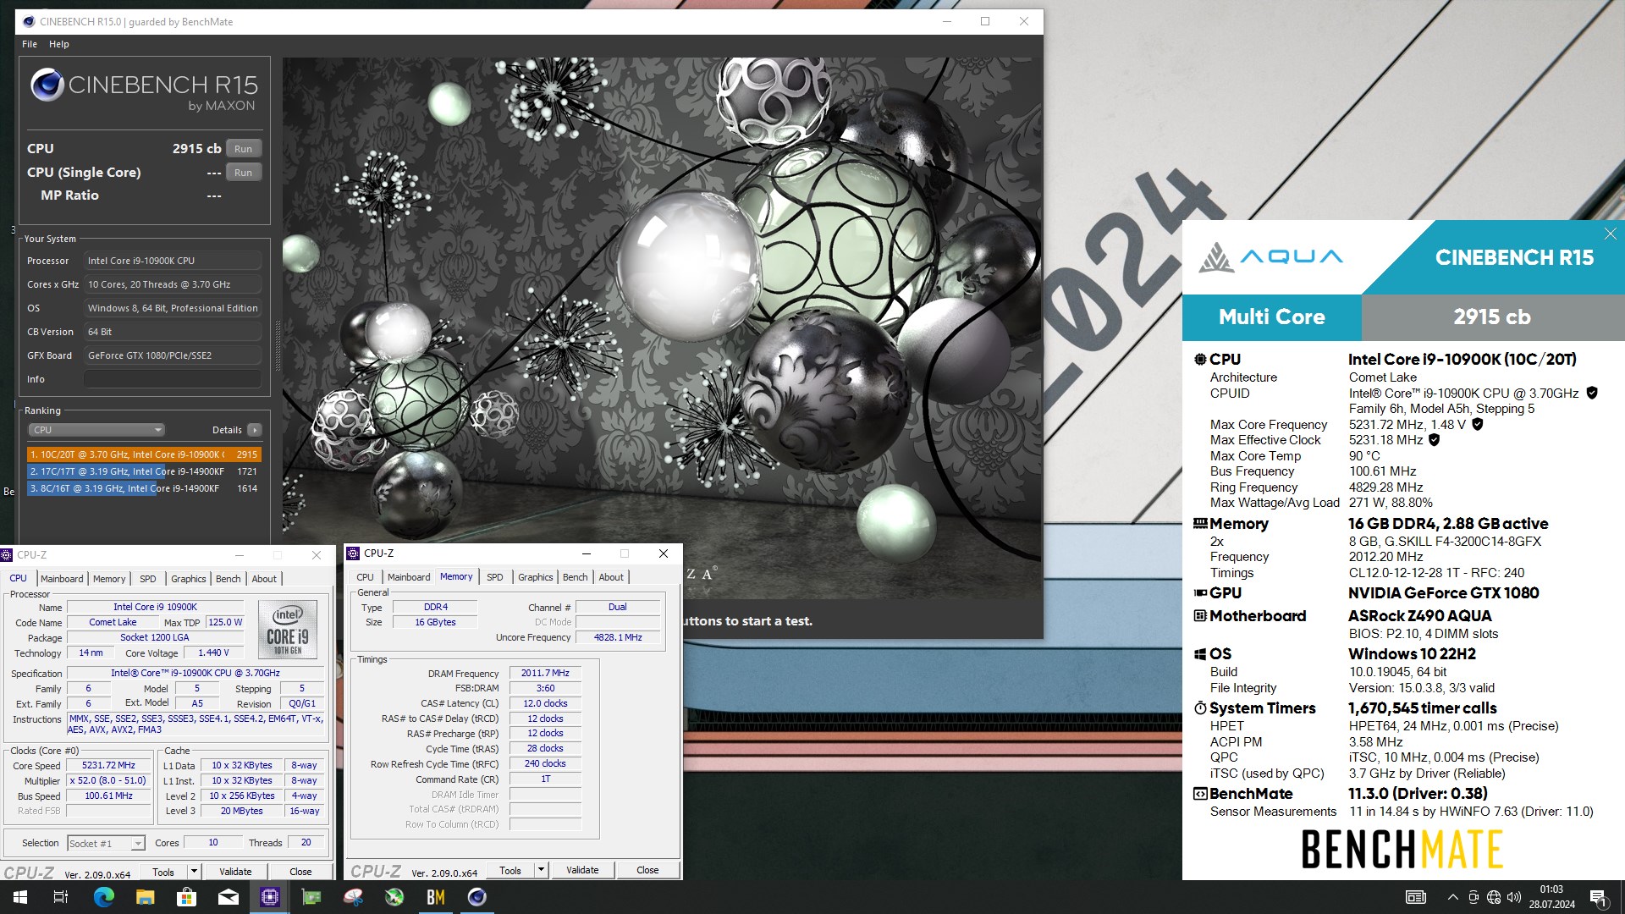1625x914 pixels.
Task: Click the verified shield beside CPUID string
Action: [1592, 393]
